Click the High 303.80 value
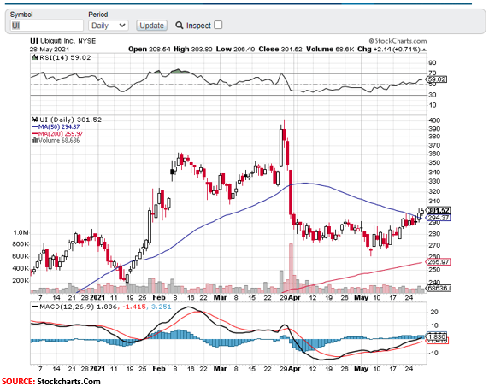This screenshot has height=386, width=489. point(192,50)
